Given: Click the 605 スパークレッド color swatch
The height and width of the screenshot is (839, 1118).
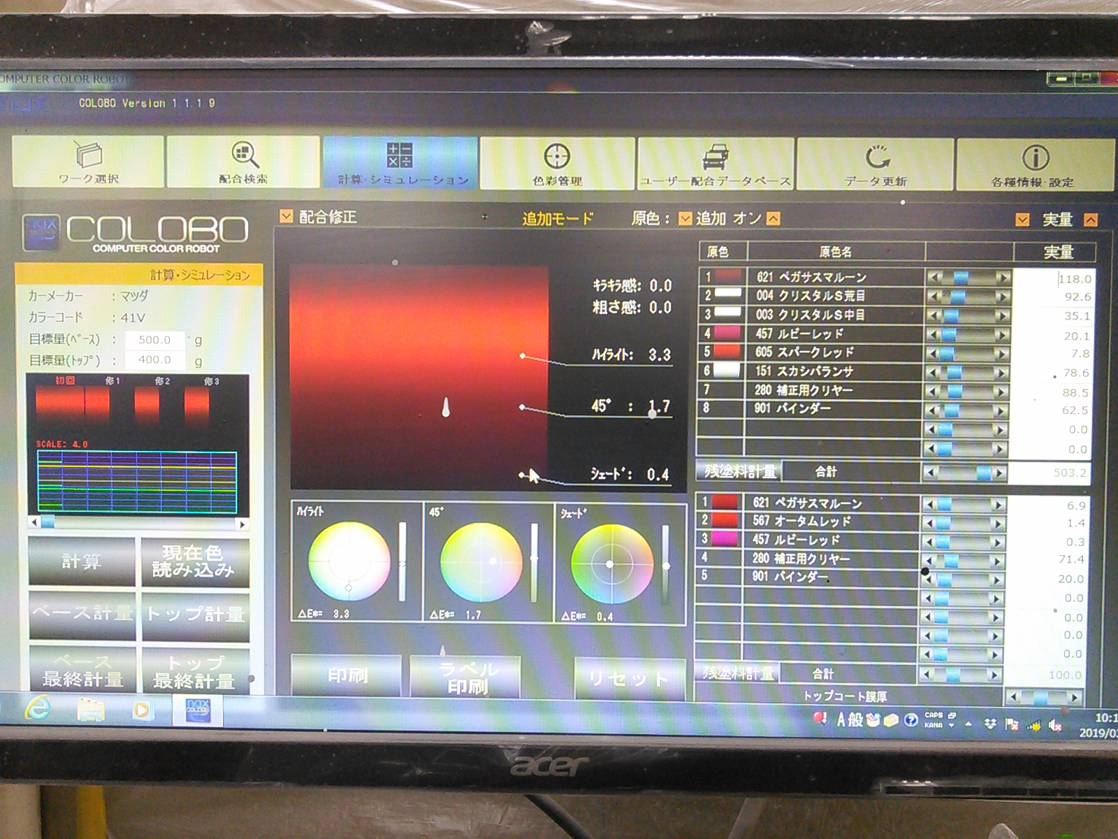Looking at the screenshot, I should (727, 352).
